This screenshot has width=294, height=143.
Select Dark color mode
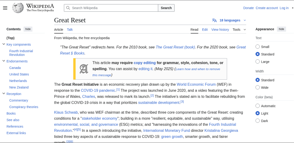(258, 121)
